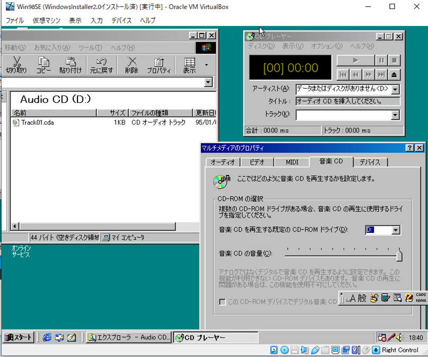Switch to the ビデオ tab
Image resolution: width=428 pixels, height=357 pixels.
click(x=257, y=162)
